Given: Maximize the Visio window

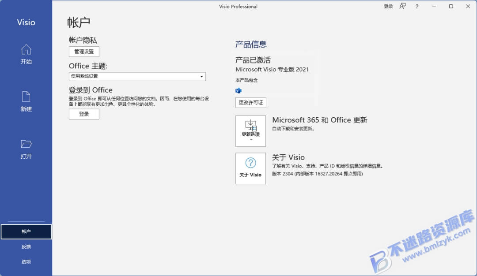Looking at the screenshot, I should [x=451, y=6].
